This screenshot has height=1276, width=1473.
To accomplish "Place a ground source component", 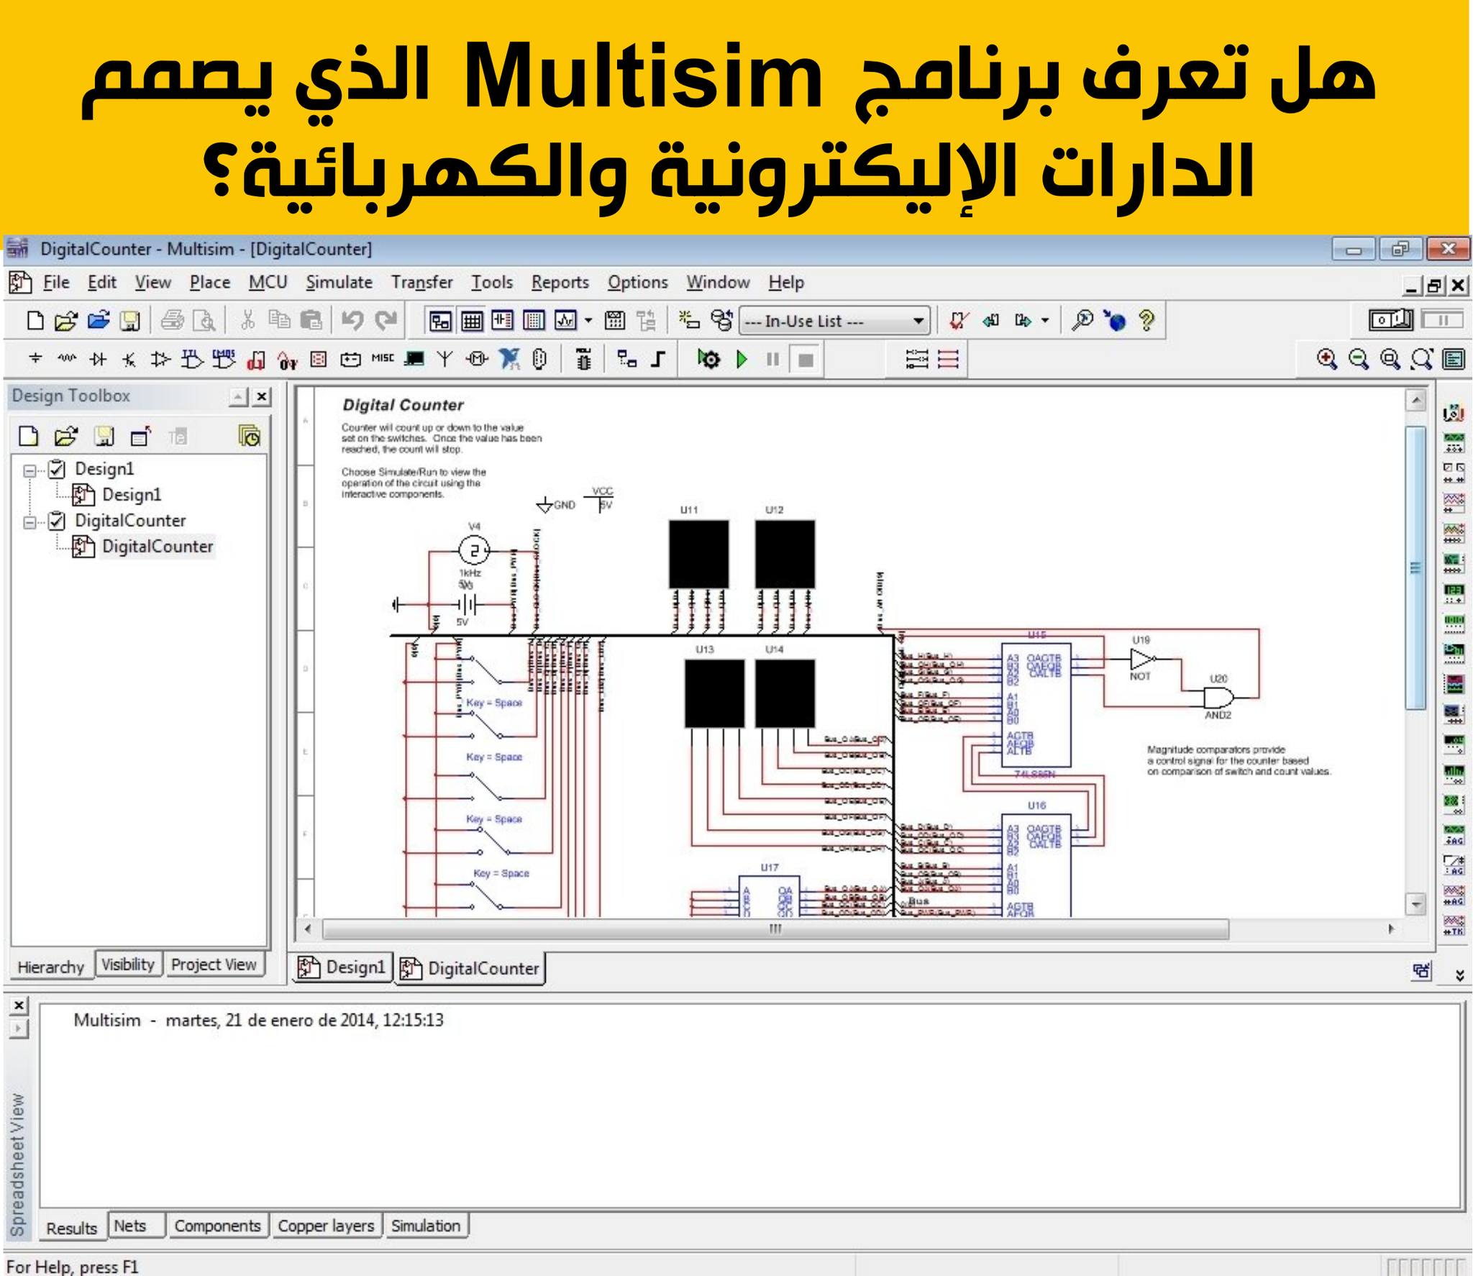I will tap(35, 359).
